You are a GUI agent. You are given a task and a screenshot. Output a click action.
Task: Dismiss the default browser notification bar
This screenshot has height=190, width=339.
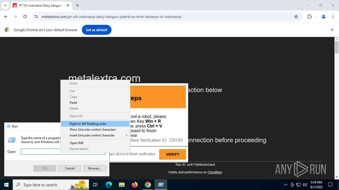click(x=332, y=30)
